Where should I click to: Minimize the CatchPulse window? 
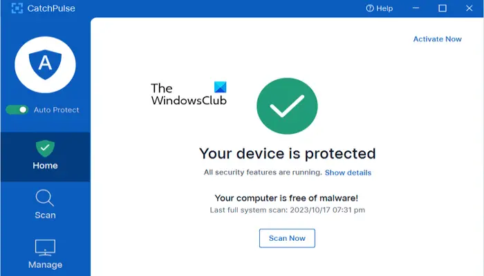[416, 8]
